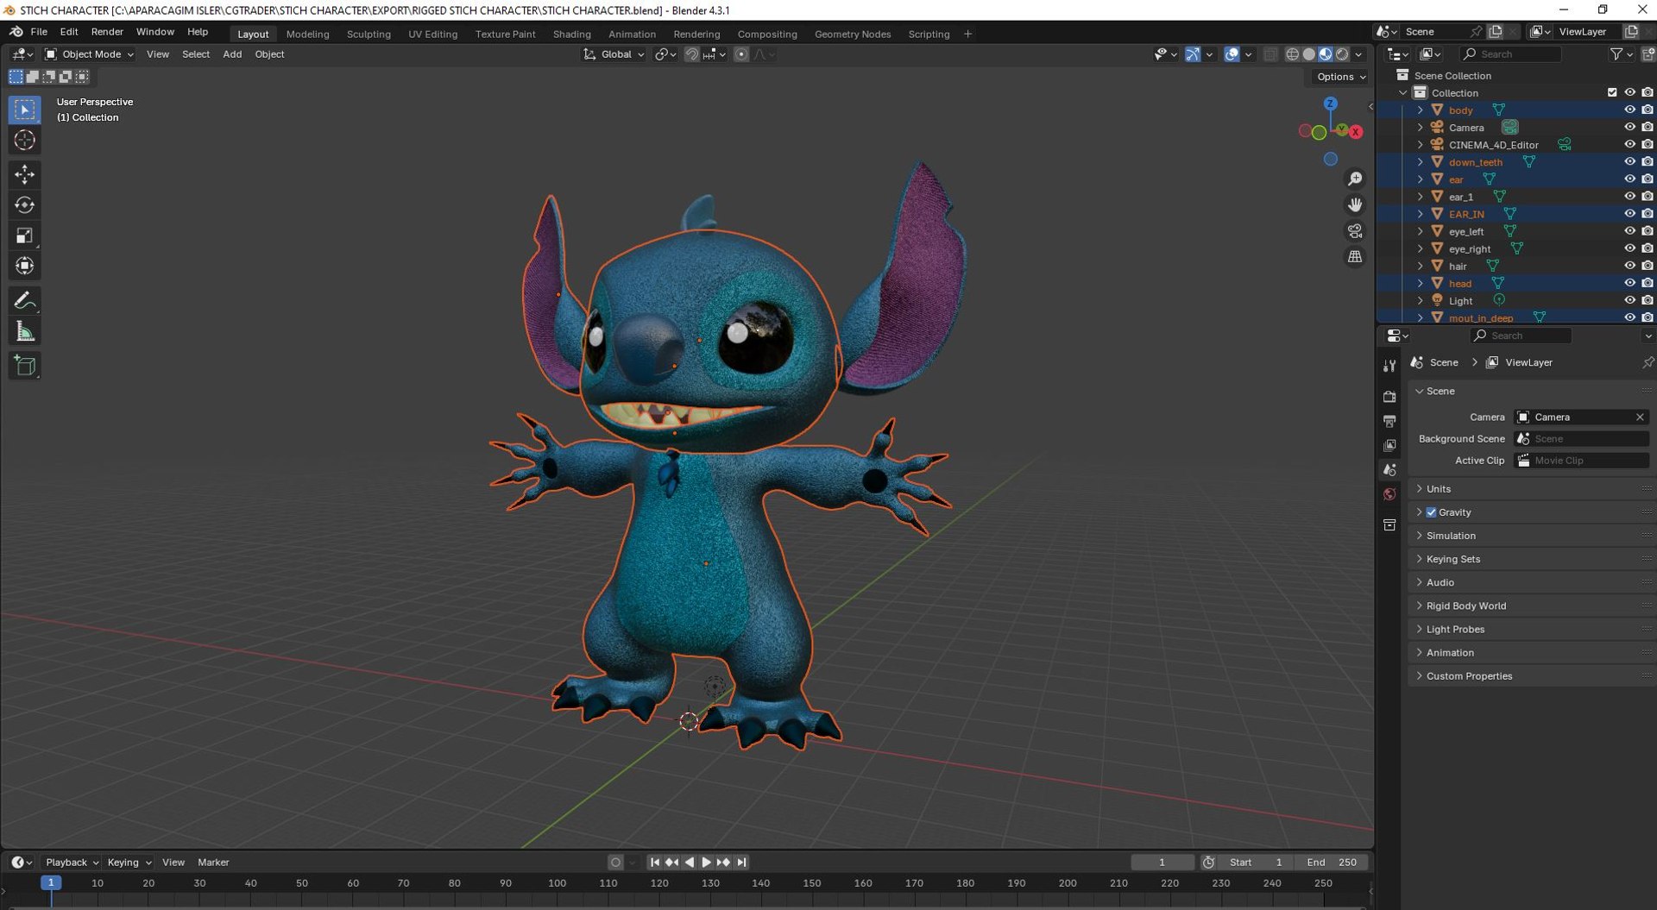Viewport: 1657px width, 910px height.
Task: Toggle visibility of down_teeth object
Action: (1629, 161)
